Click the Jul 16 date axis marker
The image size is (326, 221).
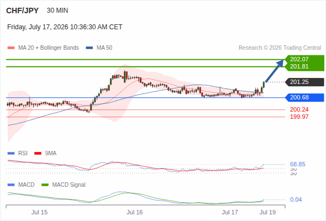tap(135, 212)
